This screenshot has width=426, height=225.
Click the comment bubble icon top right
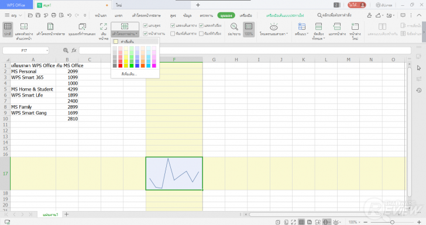click(x=403, y=15)
